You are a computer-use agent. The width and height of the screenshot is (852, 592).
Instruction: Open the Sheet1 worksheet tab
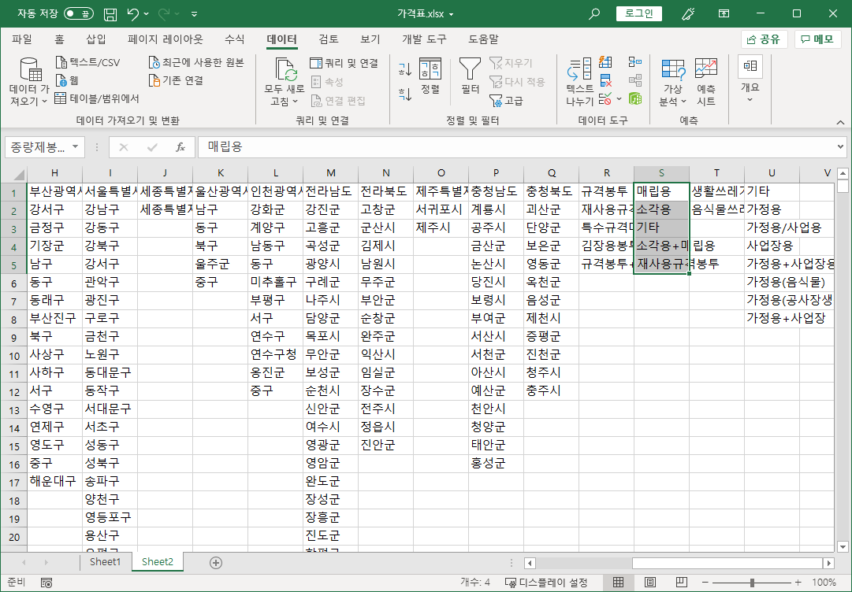[x=105, y=561]
